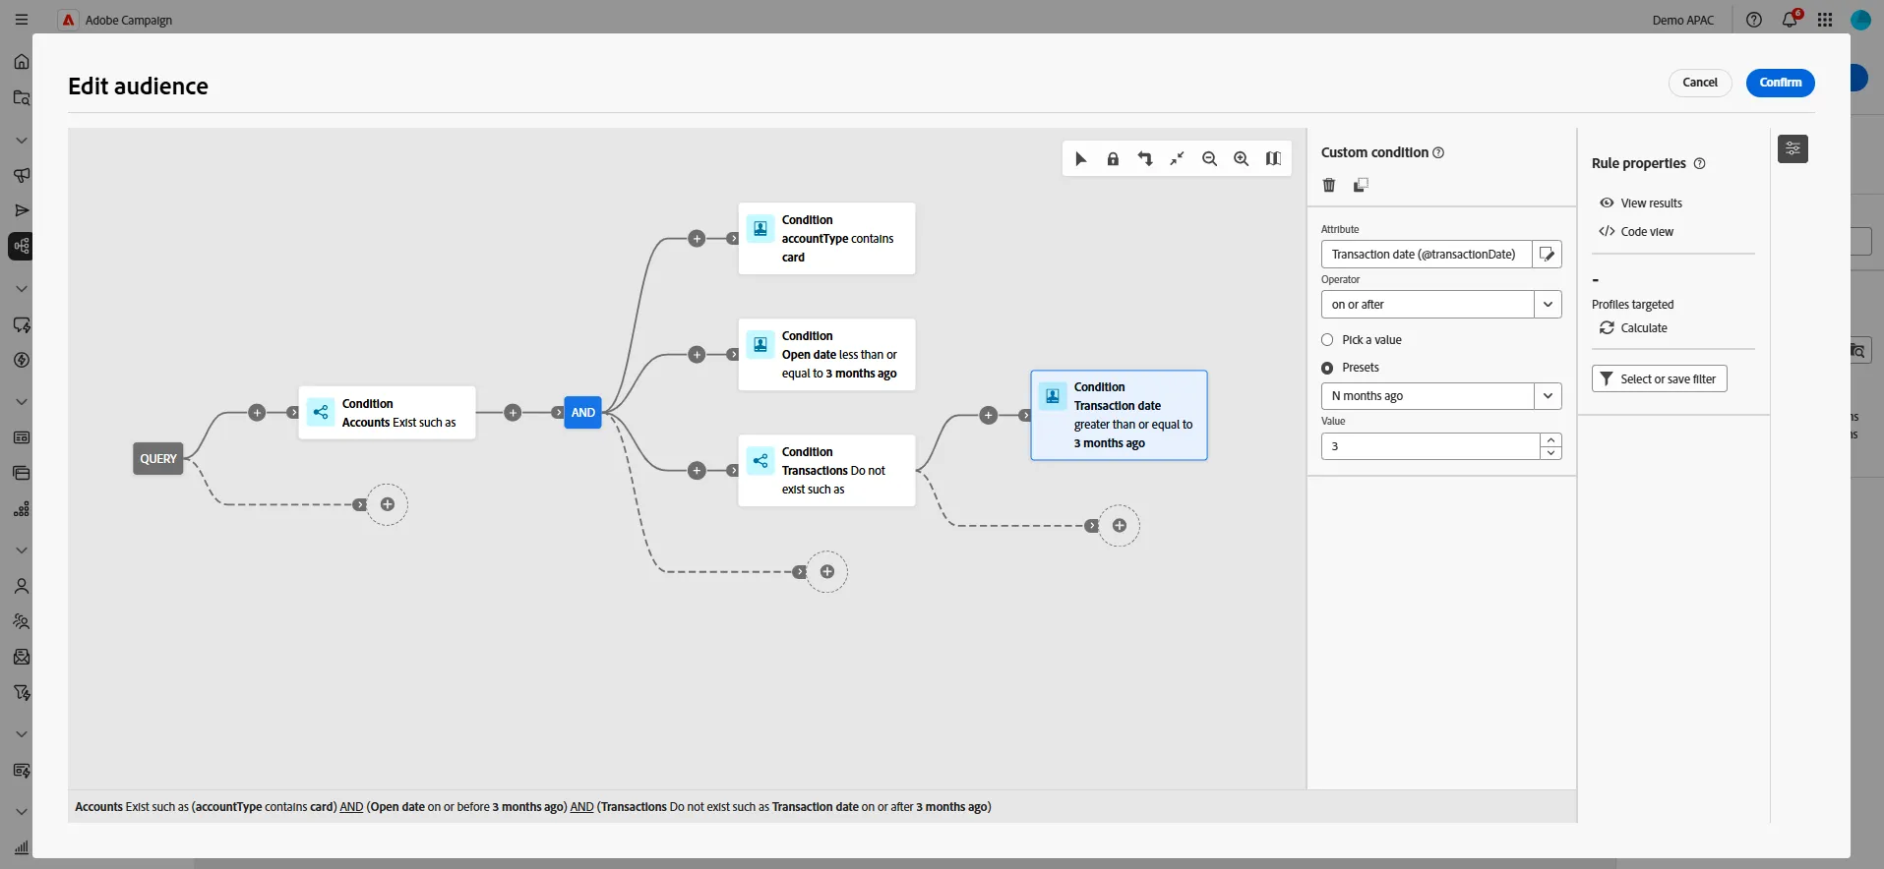
Task: Click View results
Action: tap(1641, 203)
